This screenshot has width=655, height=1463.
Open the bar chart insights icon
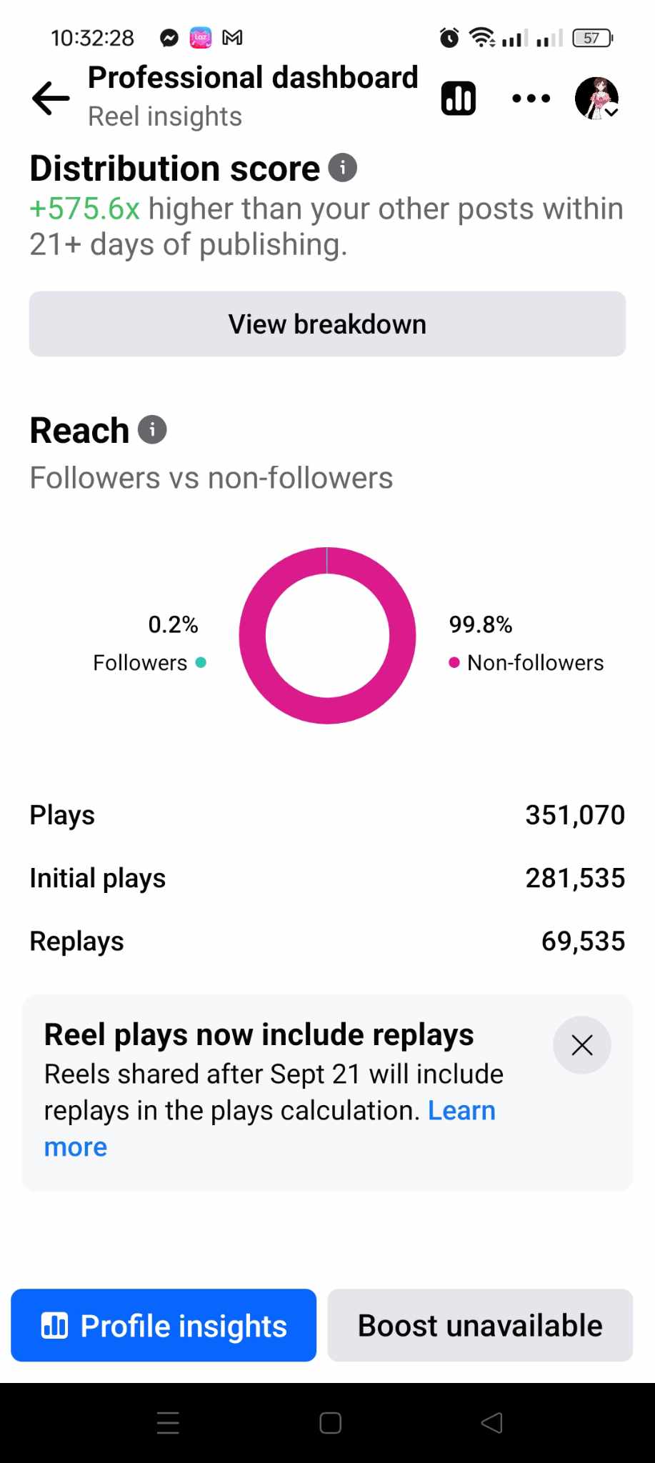pos(459,99)
